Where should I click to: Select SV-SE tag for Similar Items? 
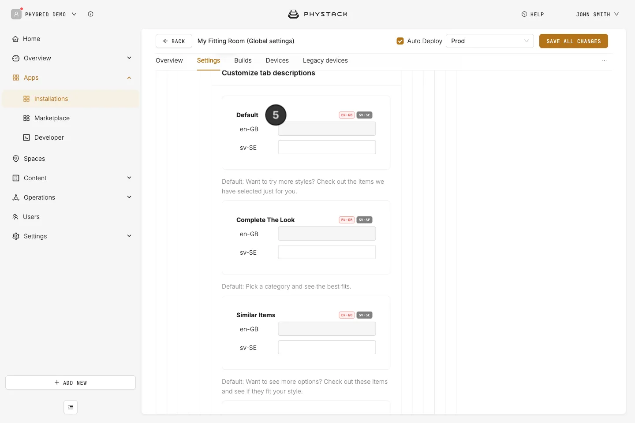pos(364,315)
